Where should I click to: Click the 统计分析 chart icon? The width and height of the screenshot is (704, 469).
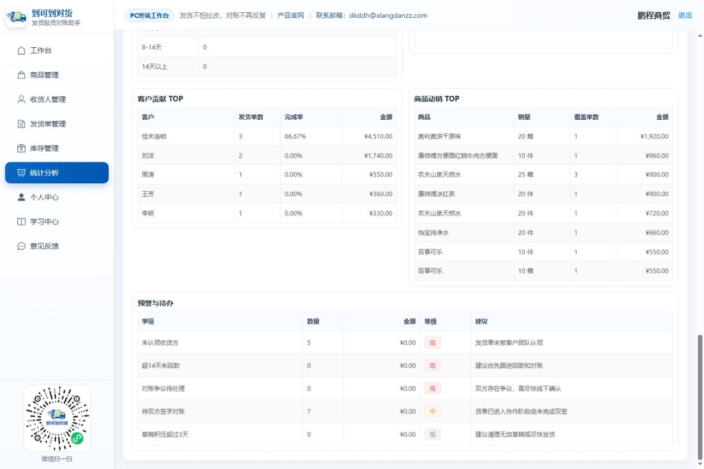coord(21,173)
